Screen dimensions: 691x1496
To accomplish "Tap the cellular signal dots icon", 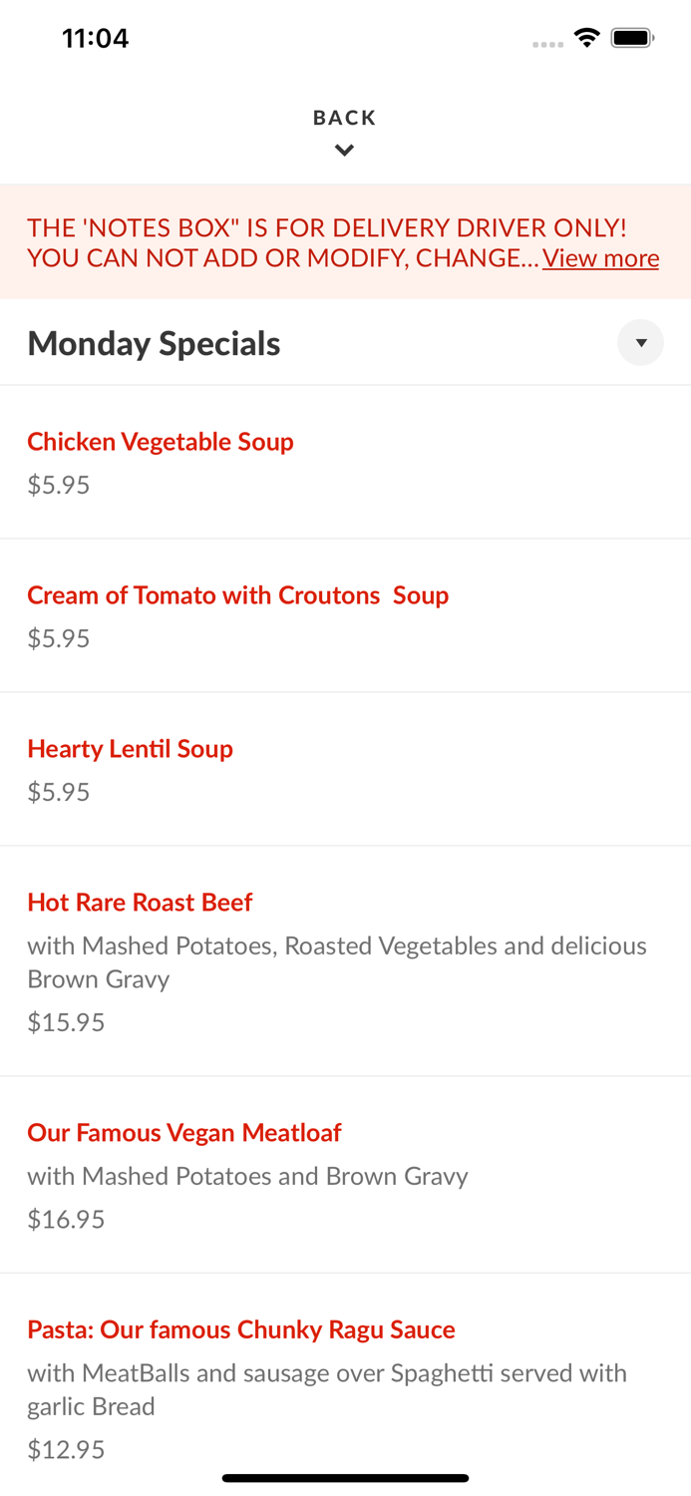I will [547, 44].
